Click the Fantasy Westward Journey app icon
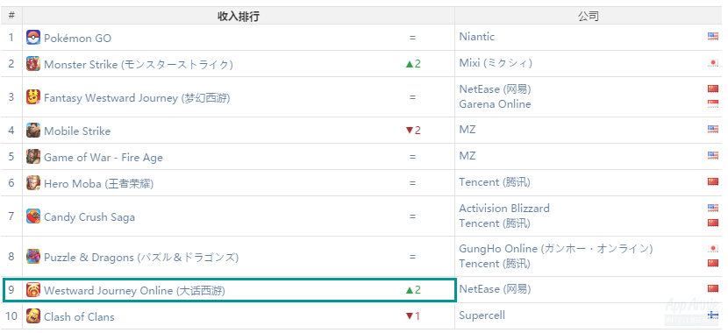728x333 pixels. click(x=33, y=97)
